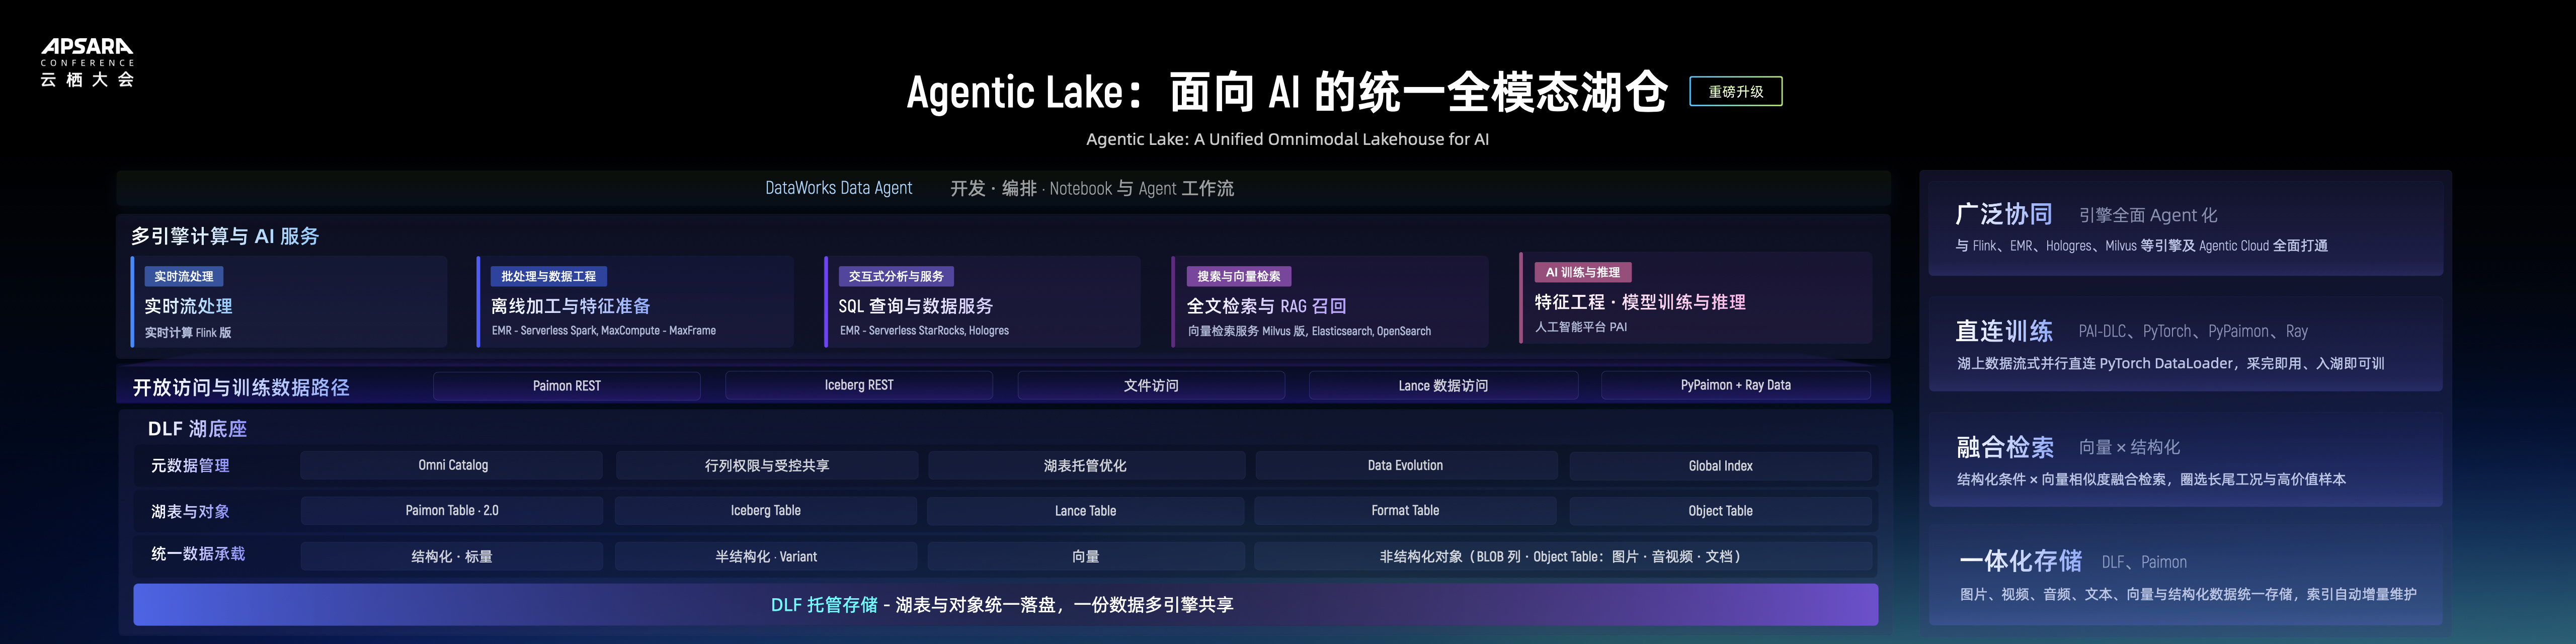Screen dimensions: 2576x644
Task: Click the 索引自动增量维护 description line
Action: click(x=2188, y=595)
